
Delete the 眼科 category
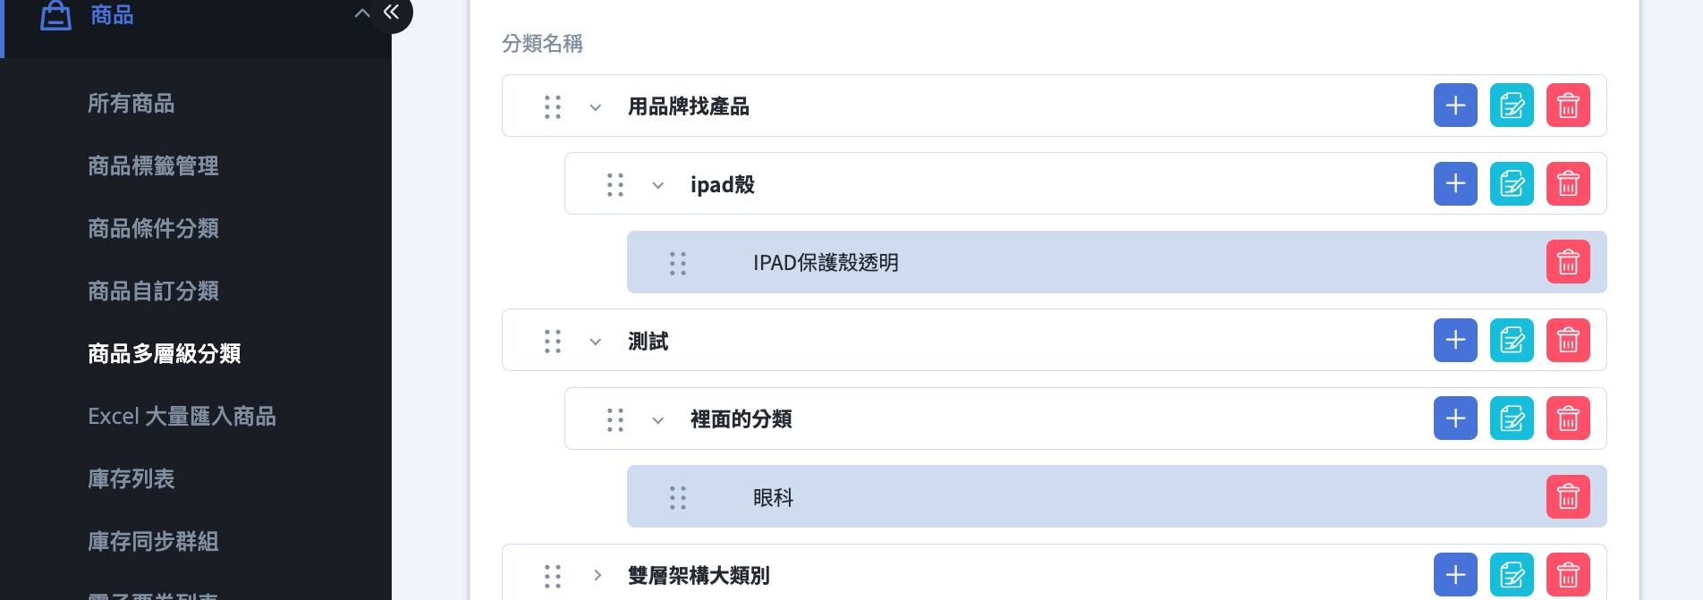(1568, 497)
